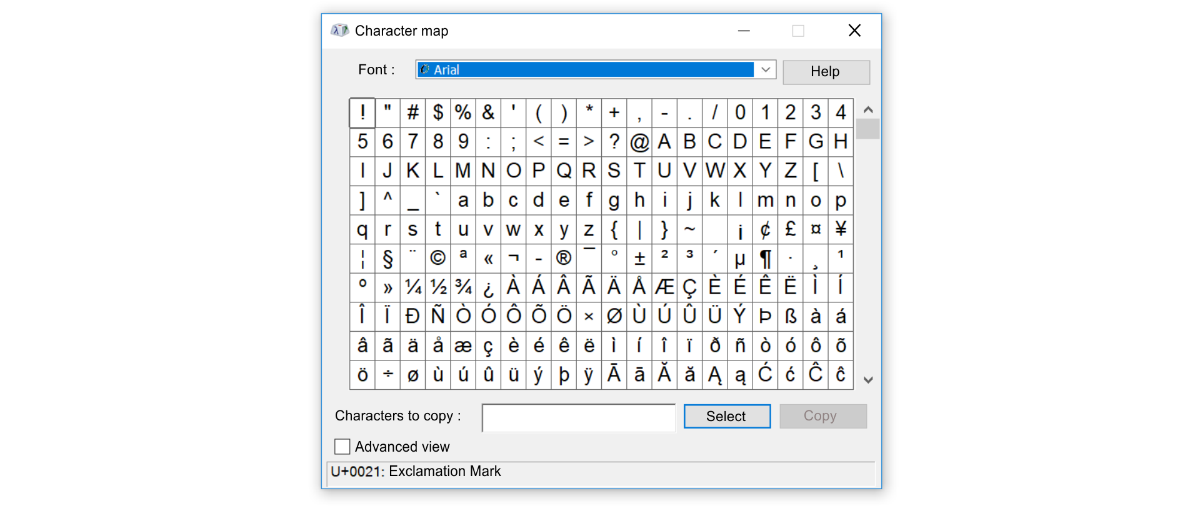Click the Select button
1200x506 pixels.
[x=727, y=416]
